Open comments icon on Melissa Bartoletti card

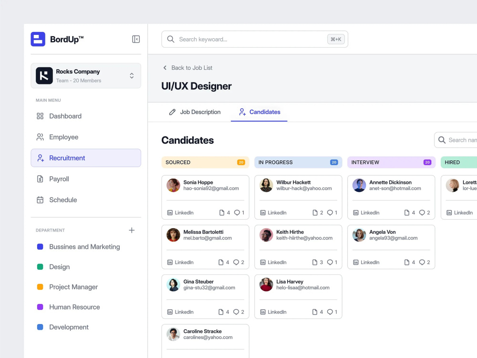tap(236, 262)
